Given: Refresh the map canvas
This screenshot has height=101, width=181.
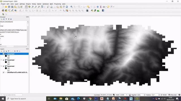Looking at the screenshot, I should [x=67, y=7].
